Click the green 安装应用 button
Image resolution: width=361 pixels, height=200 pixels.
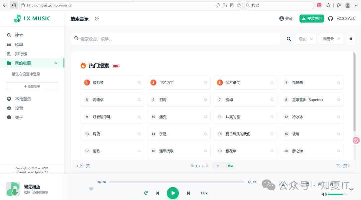point(312,19)
